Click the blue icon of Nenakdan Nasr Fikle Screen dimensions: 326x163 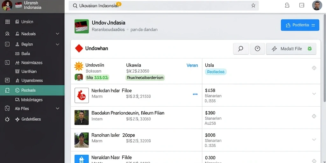point(81,159)
